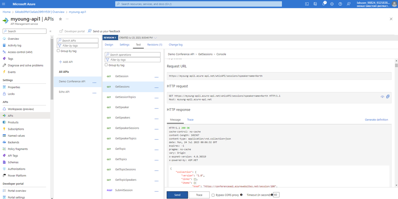Open GetSession operation ellipsis menu
398x199 pixels.
[157, 77]
